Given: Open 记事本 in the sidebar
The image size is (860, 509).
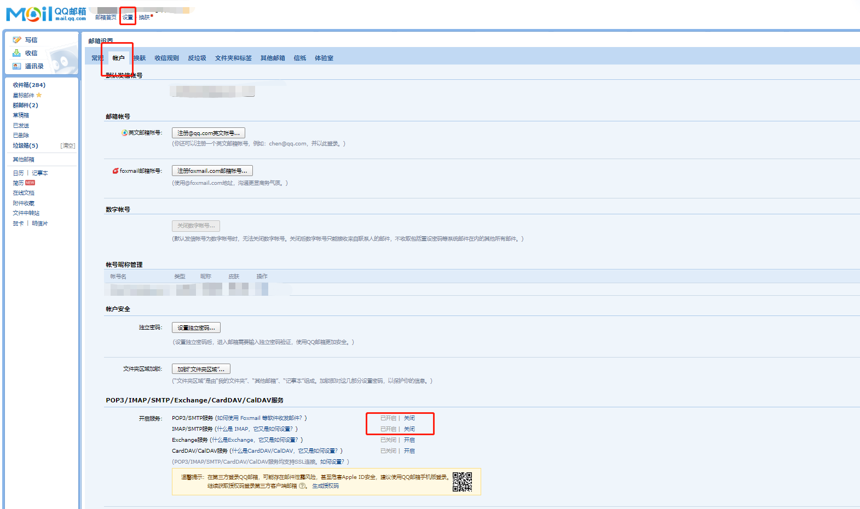Looking at the screenshot, I should [x=40, y=173].
